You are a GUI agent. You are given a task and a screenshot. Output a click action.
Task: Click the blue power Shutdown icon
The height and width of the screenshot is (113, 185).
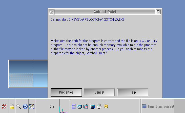click(25, 106)
